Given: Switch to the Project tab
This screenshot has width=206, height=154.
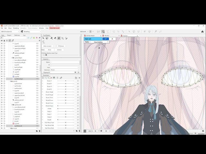Looking at the screenshot, I should pos(9,35).
